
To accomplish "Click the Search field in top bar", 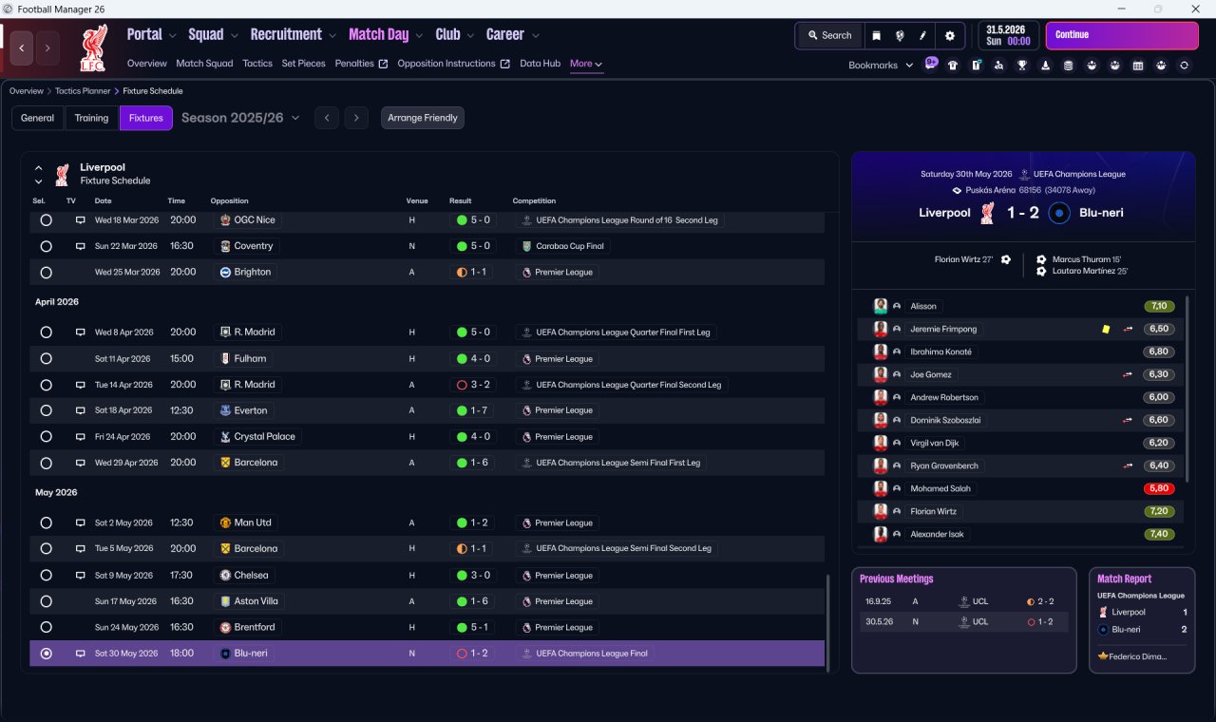I will pyautogui.click(x=829, y=35).
